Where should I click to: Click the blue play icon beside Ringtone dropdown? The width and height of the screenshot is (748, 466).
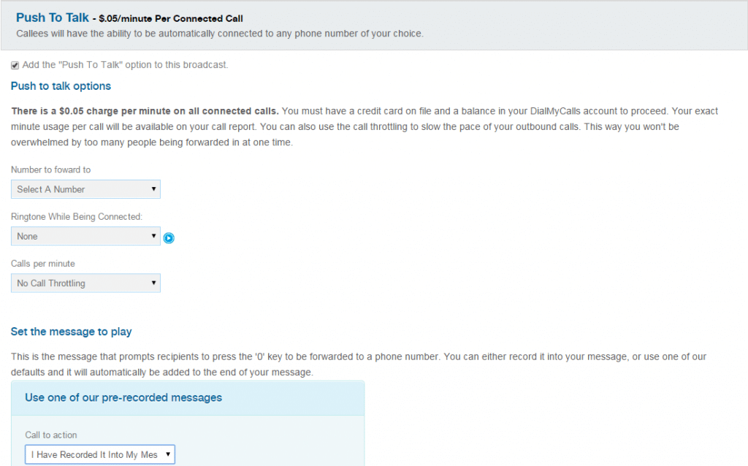point(169,237)
